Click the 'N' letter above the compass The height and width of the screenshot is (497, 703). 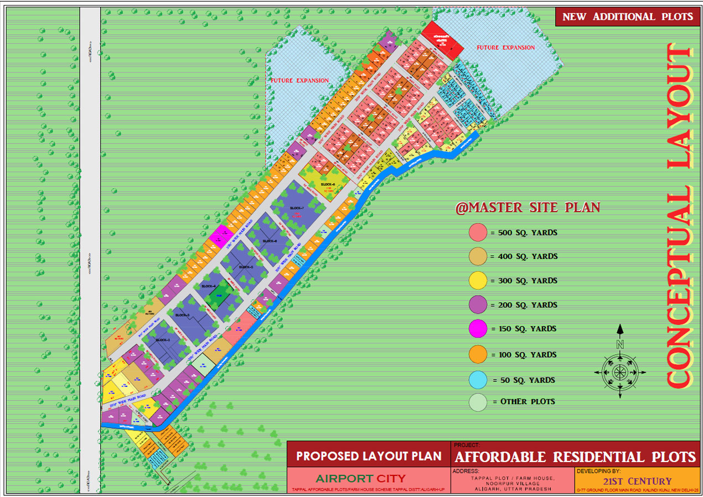coord(620,344)
